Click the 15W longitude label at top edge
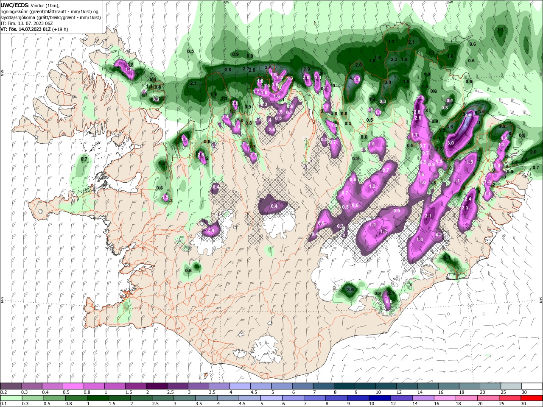The image size is (543, 407). (450, 2)
